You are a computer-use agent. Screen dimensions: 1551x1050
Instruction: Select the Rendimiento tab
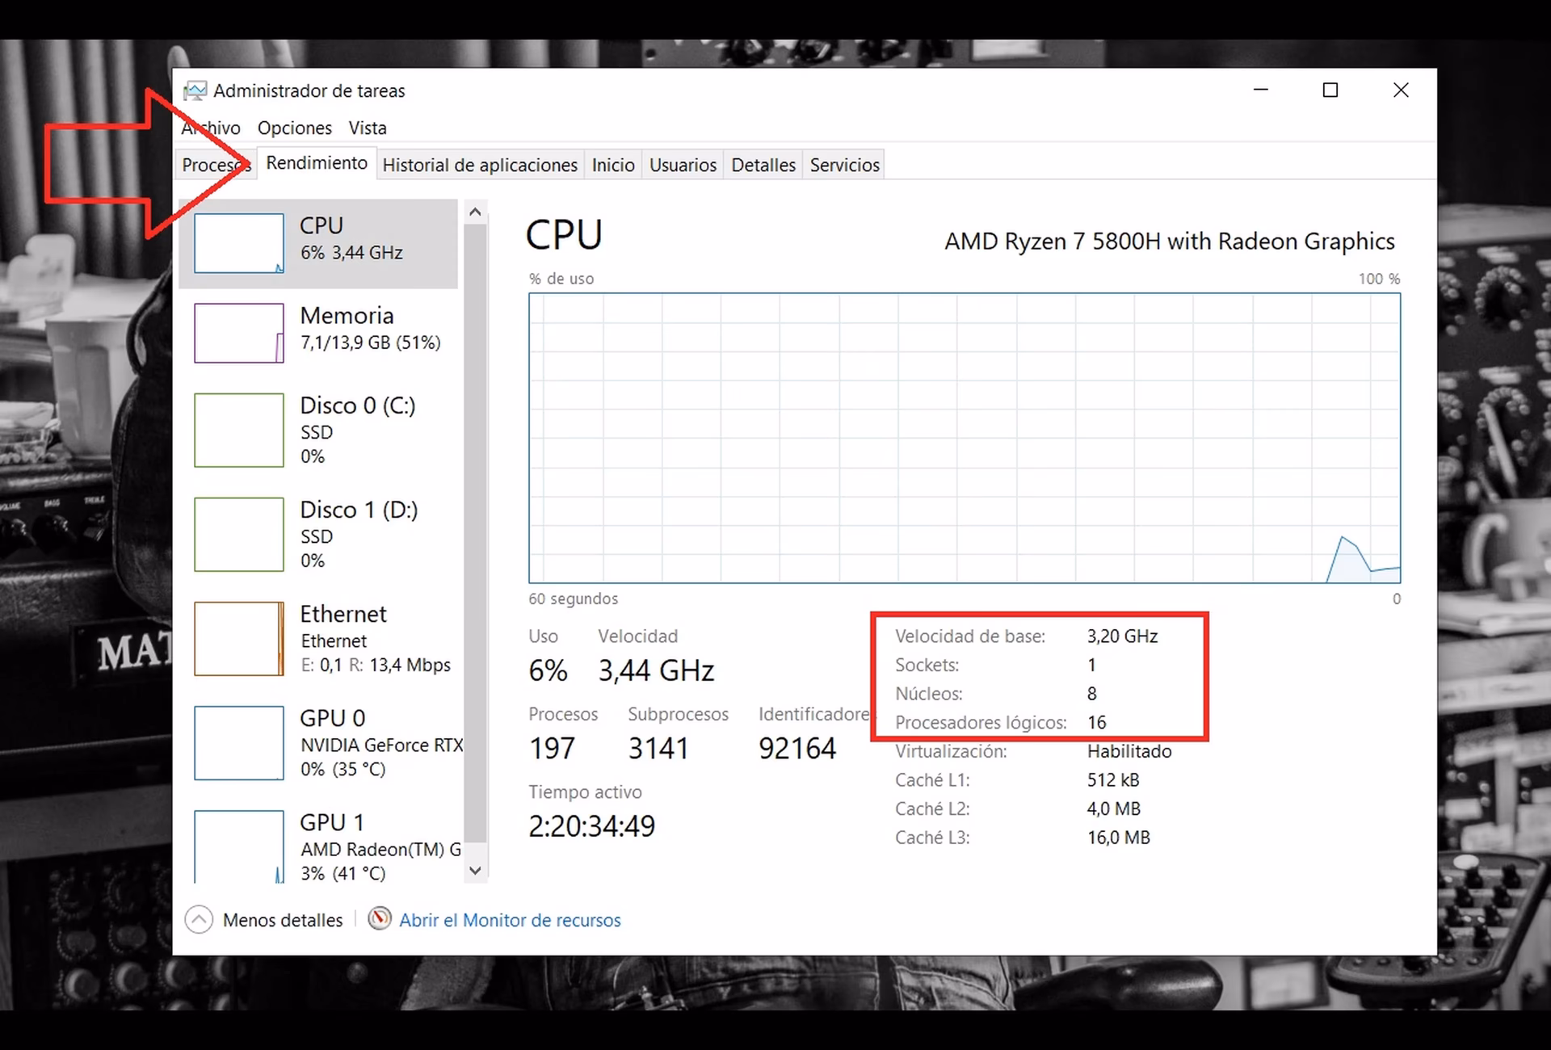click(317, 163)
